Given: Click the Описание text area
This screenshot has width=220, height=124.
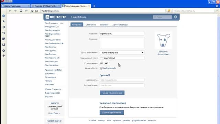Looking at the screenshot, I should [x=122, y=43].
